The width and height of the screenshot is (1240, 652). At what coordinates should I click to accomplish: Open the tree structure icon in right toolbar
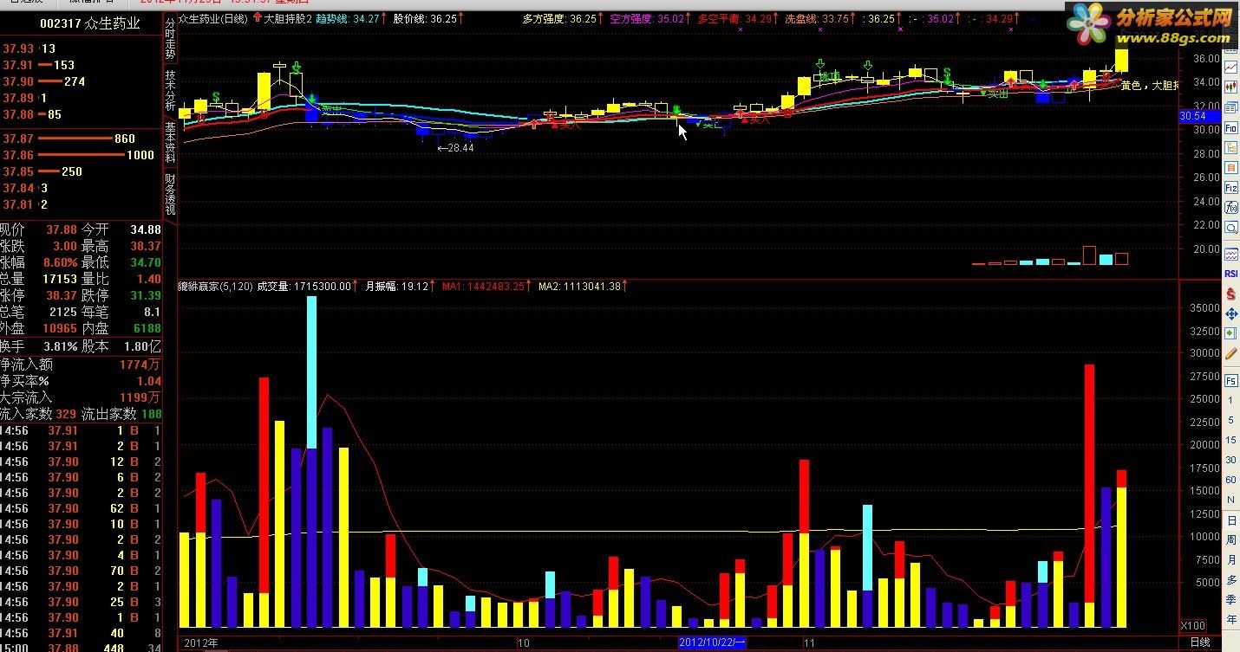coord(1230,147)
